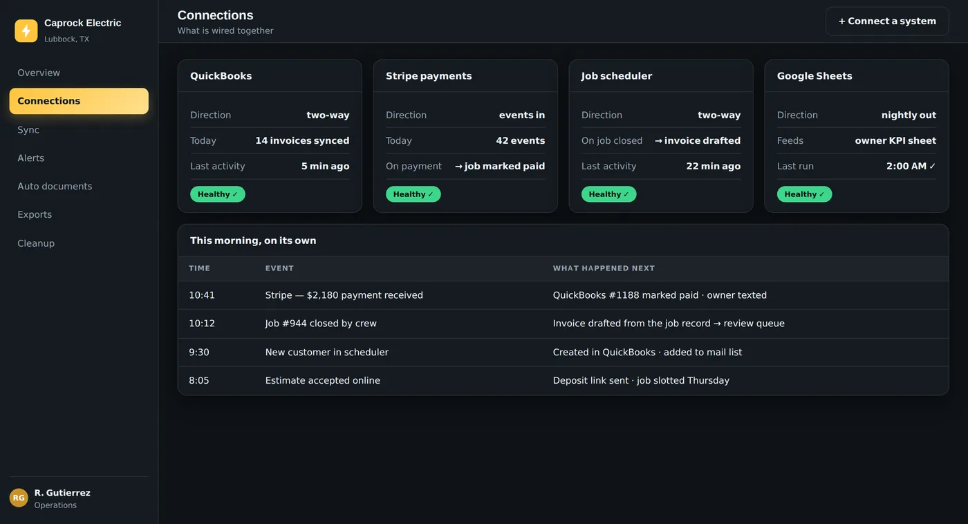
Task: Click the '2:00 AM ✓' last run value
Action: pyautogui.click(x=911, y=166)
